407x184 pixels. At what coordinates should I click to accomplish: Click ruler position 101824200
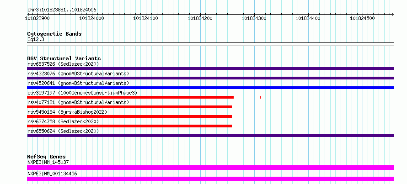pos(200,18)
